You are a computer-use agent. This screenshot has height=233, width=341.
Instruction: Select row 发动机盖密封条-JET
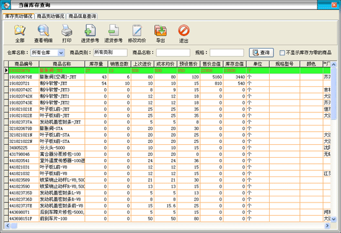click(x=167, y=122)
